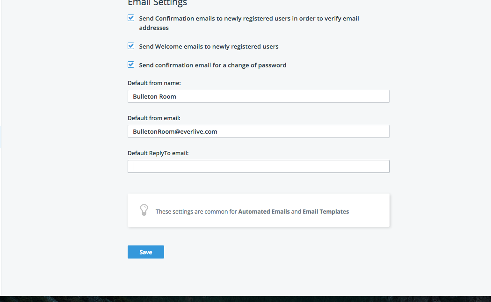Click the 'Default ReplyTo email:' label

158,153
